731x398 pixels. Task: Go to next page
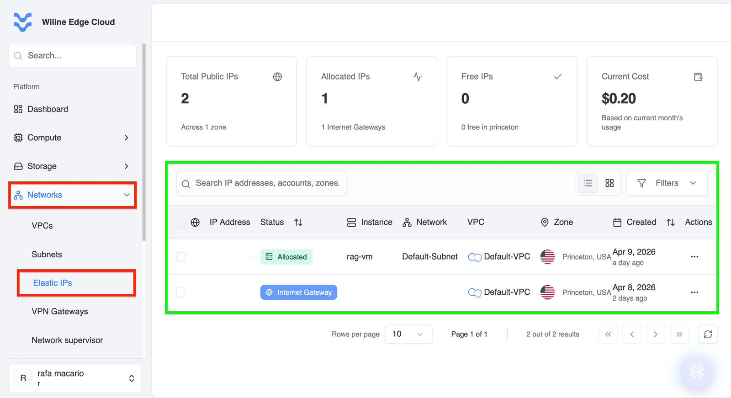coord(656,334)
